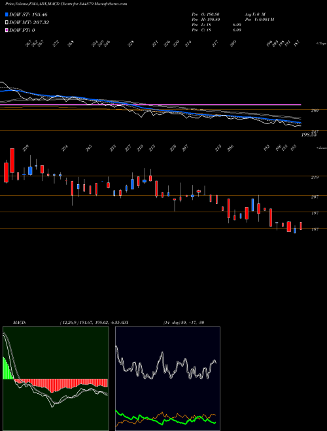The width and height of the screenshot is (327, 431).
Task: Click the 'Pre V: 0.001 M' value
Action: [259, 20]
